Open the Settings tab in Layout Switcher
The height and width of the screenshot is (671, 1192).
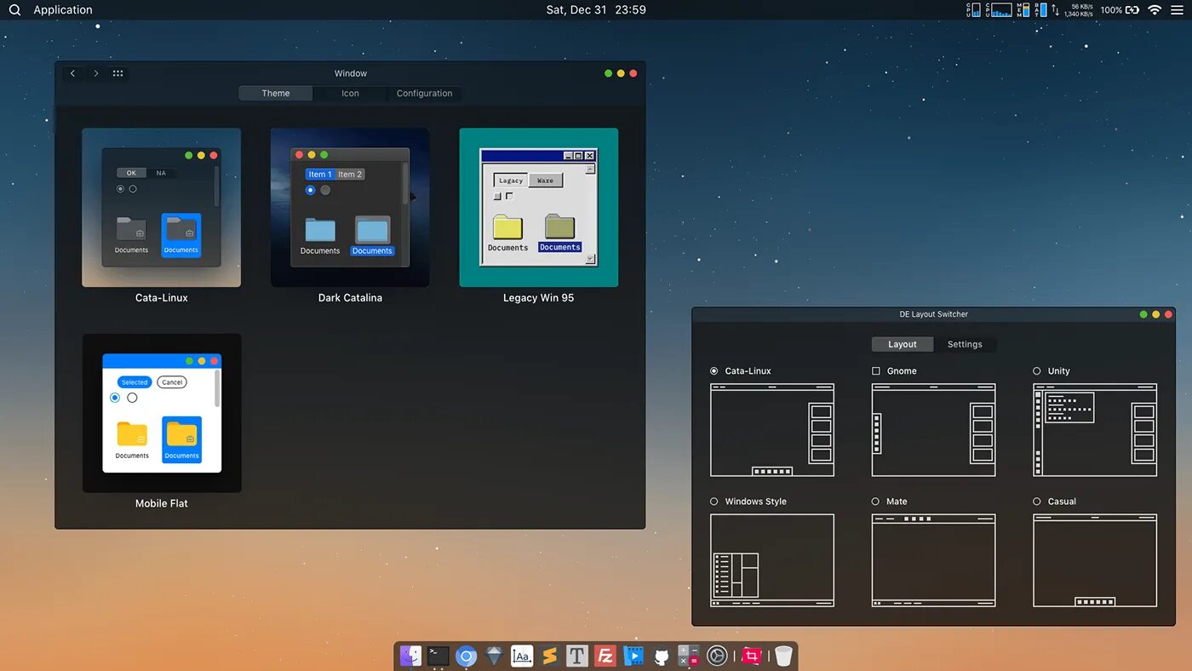coord(965,345)
